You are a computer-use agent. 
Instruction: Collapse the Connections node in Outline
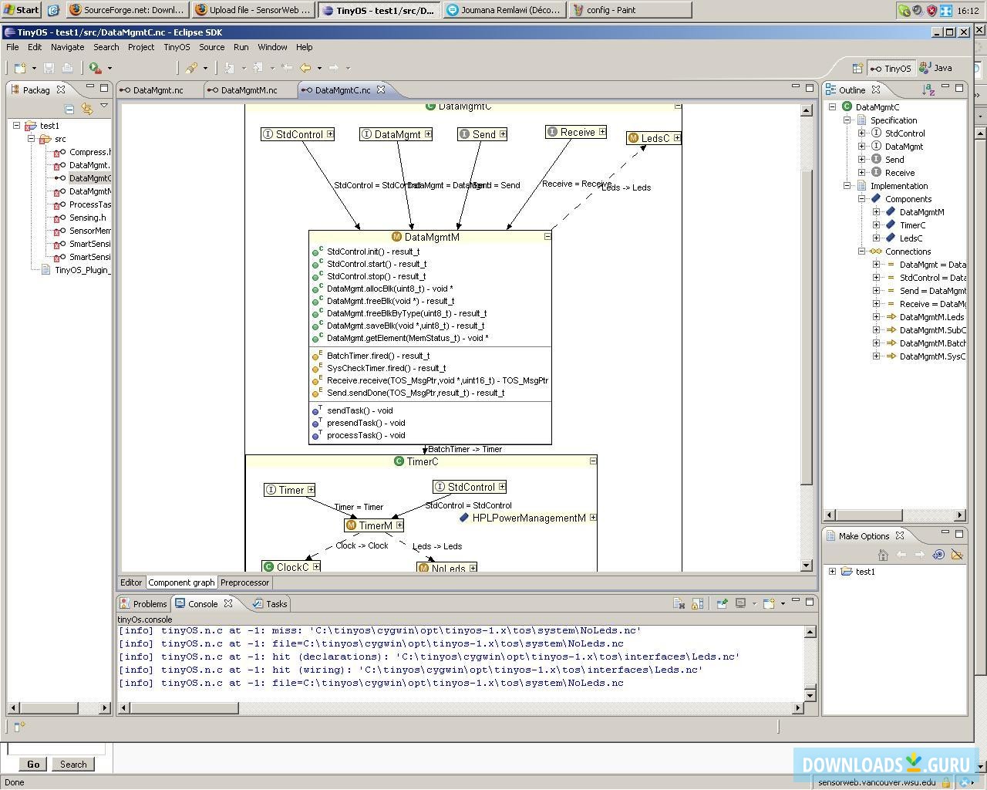(x=861, y=252)
